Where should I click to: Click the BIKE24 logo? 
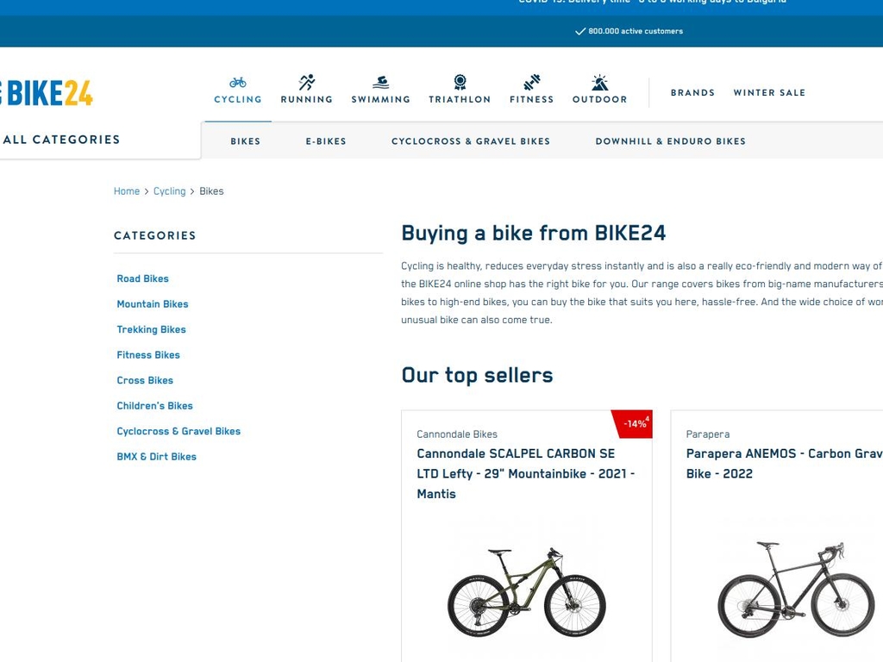(x=48, y=93)
